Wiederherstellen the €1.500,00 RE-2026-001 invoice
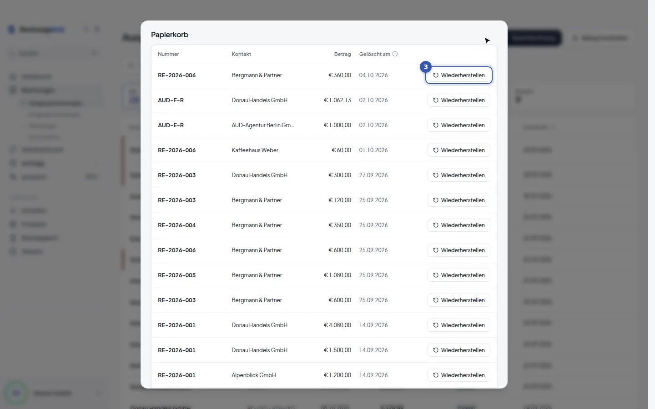655x409 pixels. click(458, 350)
